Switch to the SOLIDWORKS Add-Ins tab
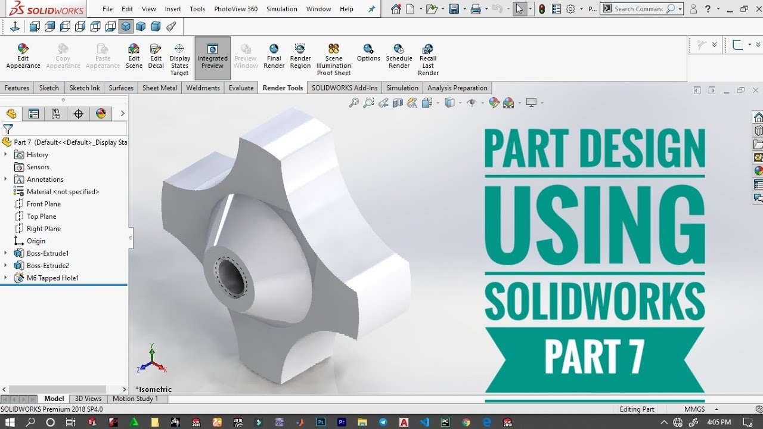 345,88
